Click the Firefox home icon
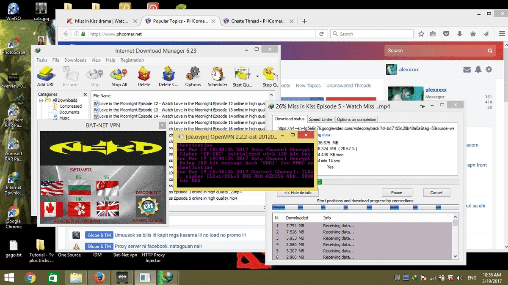 [x=473, y=34]
